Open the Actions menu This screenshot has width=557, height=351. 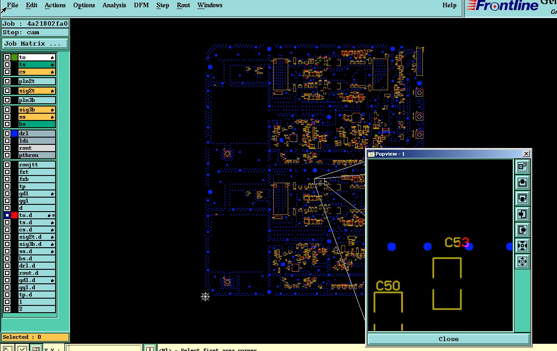tap(55, 5)
